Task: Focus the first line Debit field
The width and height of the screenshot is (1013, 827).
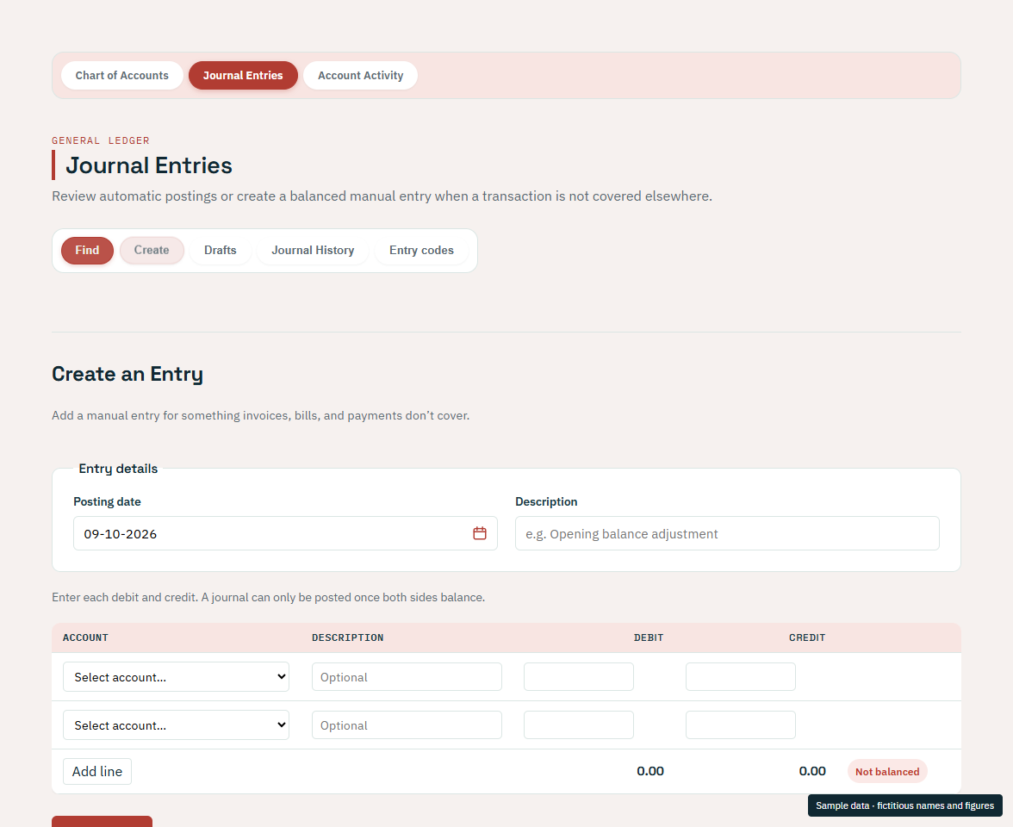Action: click(579, 677)
